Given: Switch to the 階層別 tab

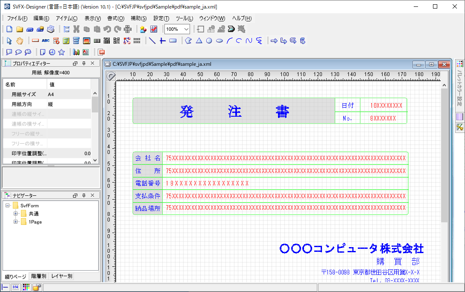Looking at the screenshot, I should pyautogui.click(x=38, y=276).
